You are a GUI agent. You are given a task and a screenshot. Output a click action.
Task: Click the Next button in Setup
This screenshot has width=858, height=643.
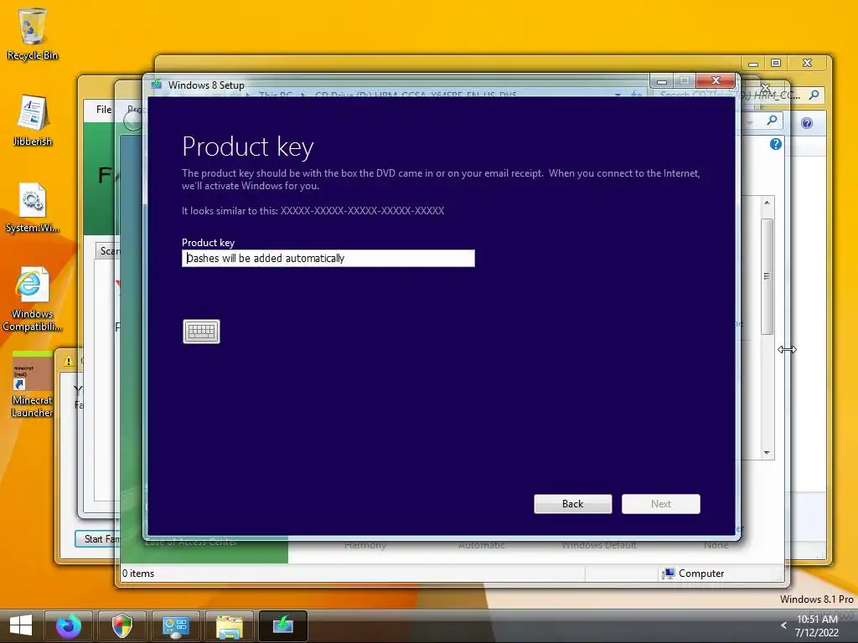click(x=660, y=503)
